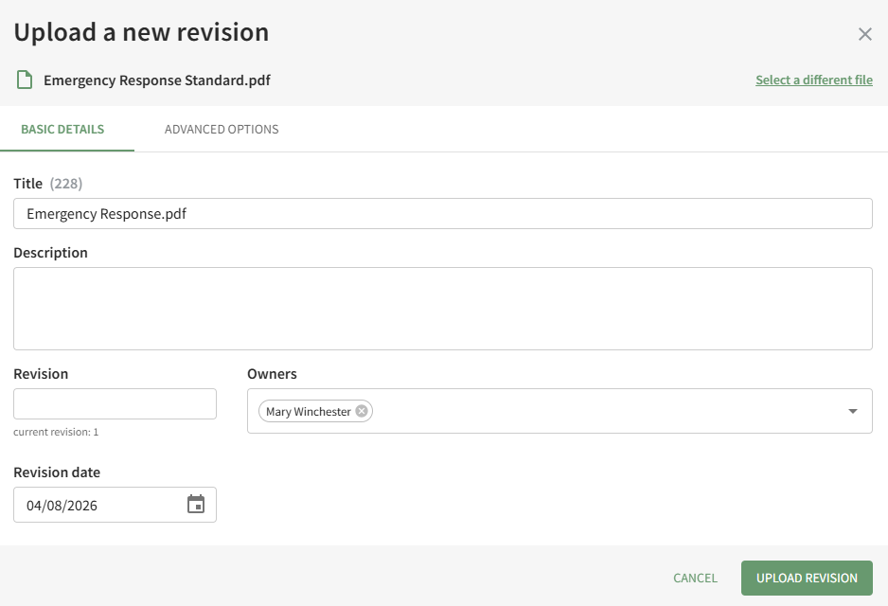Viewport: 888px width, 606px height.
Task: Switch to the Advanced Options tab
Action: point(222,129)
